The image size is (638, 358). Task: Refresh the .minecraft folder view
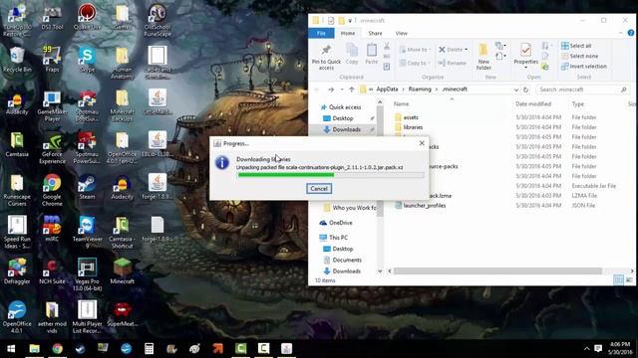[x=525, y=89]
